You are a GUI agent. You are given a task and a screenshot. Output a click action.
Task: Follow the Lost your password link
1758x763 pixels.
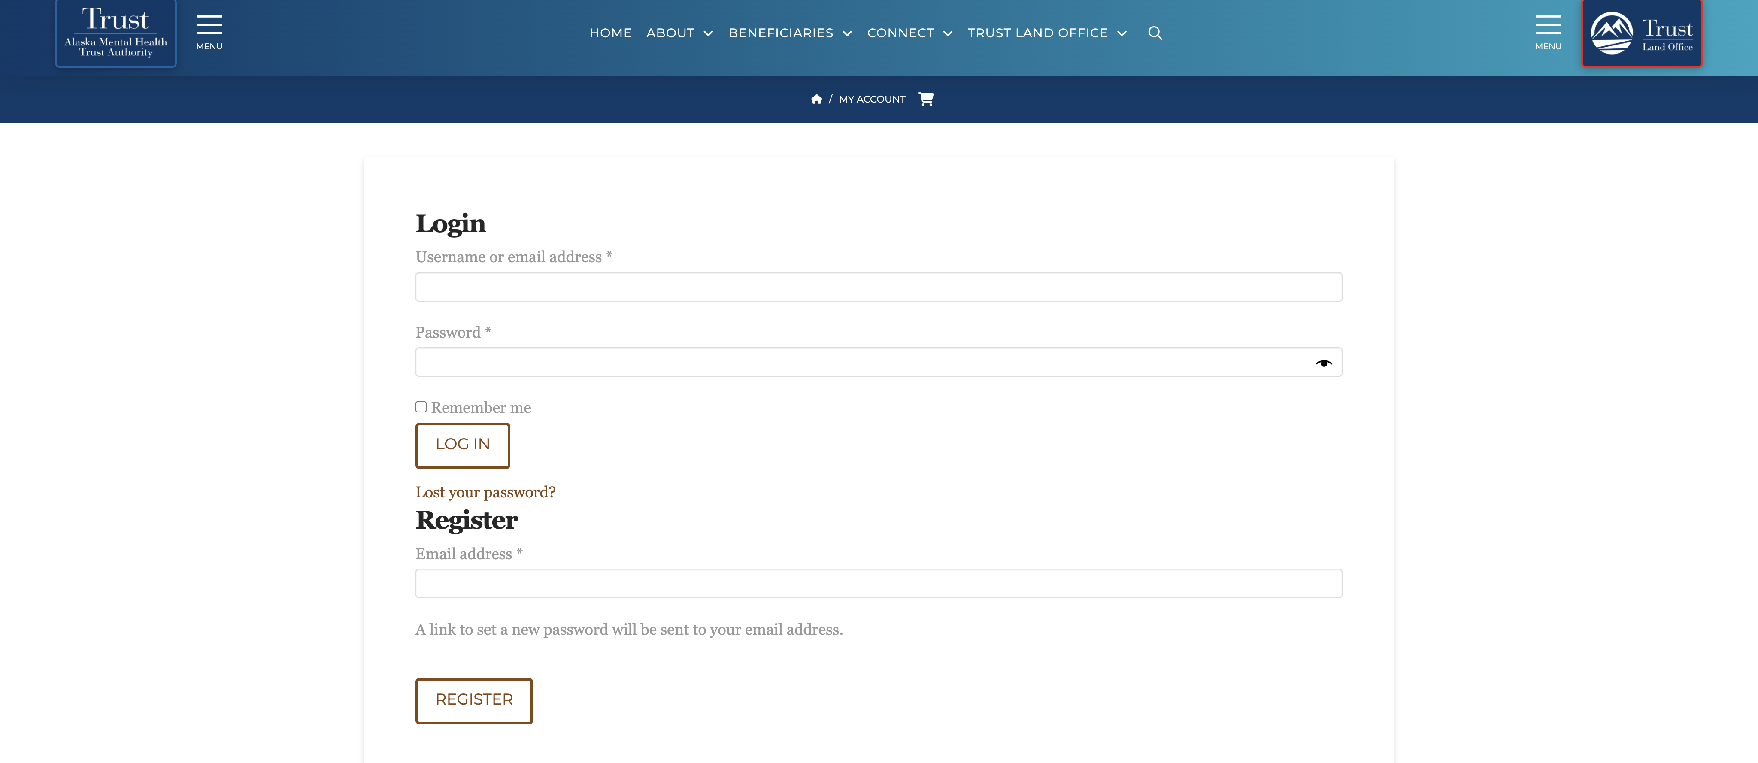[485, 492]
